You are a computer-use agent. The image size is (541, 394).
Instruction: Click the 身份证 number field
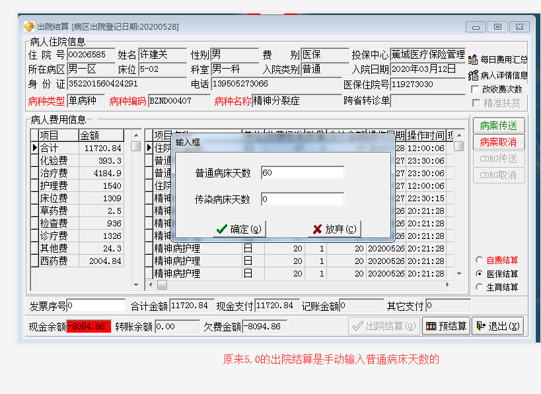pos(127,84)
